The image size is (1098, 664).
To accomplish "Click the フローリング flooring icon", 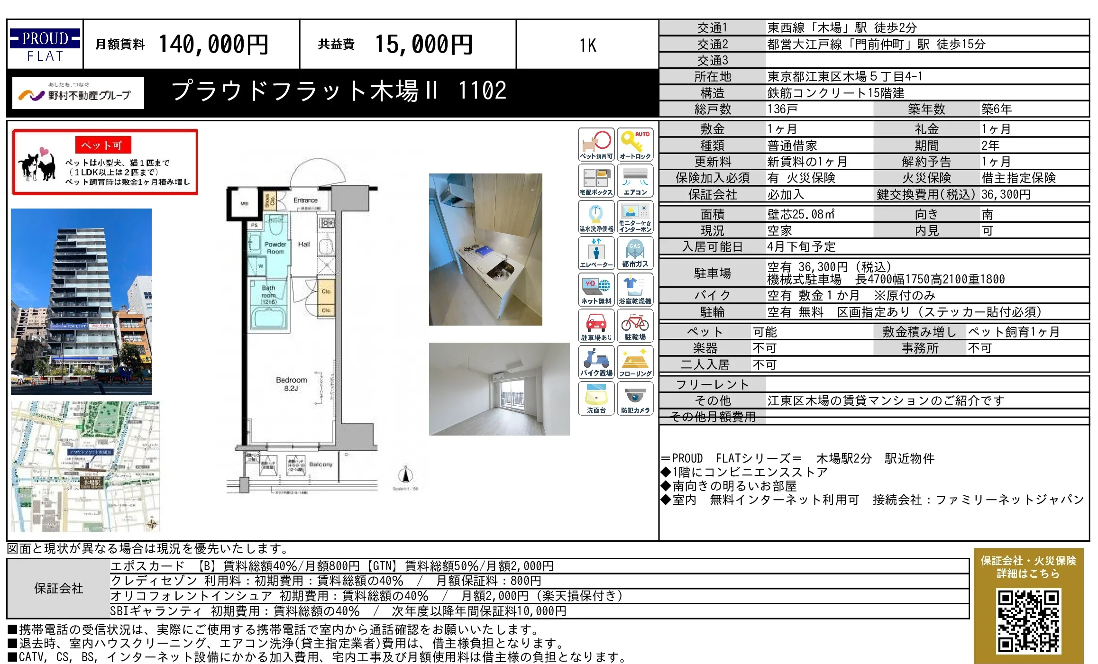I will 635,362.
